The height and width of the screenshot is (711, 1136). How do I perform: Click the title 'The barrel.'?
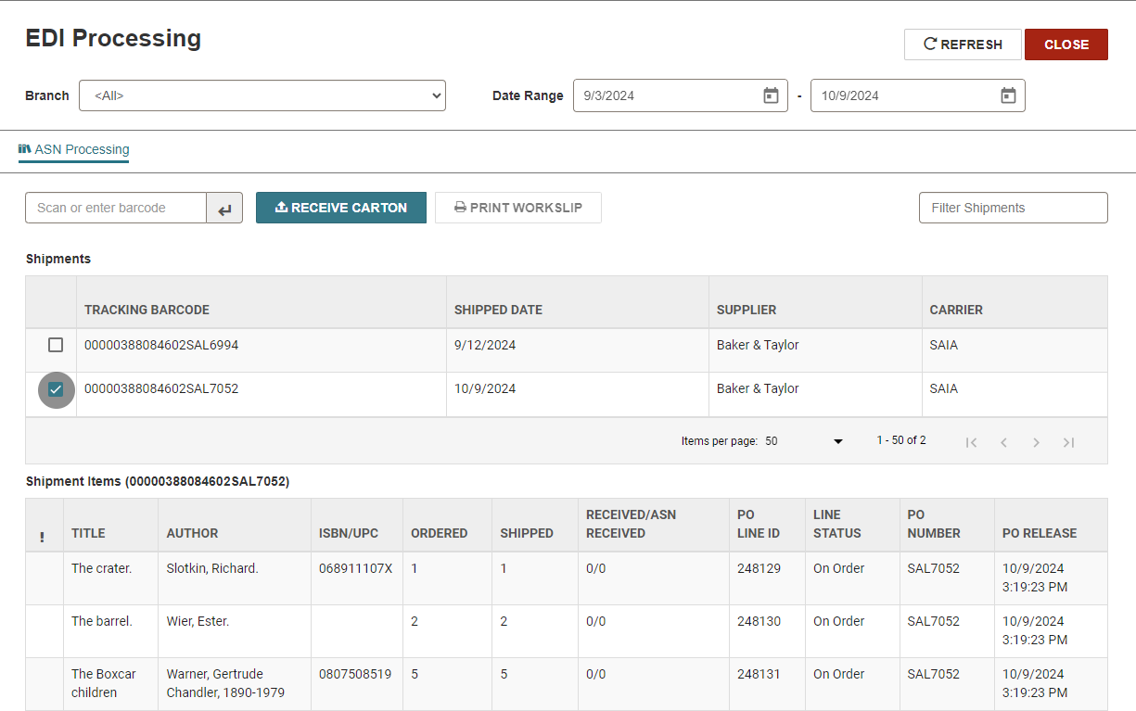102,621
